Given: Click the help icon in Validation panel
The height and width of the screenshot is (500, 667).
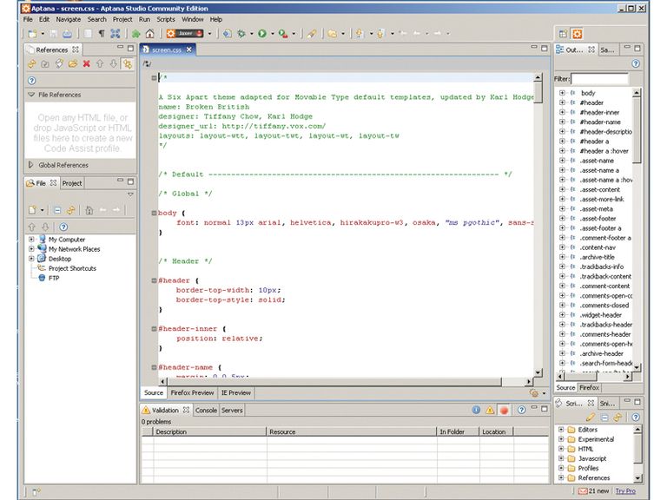Looking at the screenshot, I should [x=521, y=410].
